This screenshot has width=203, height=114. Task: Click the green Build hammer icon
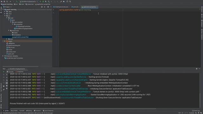point(17,1)
